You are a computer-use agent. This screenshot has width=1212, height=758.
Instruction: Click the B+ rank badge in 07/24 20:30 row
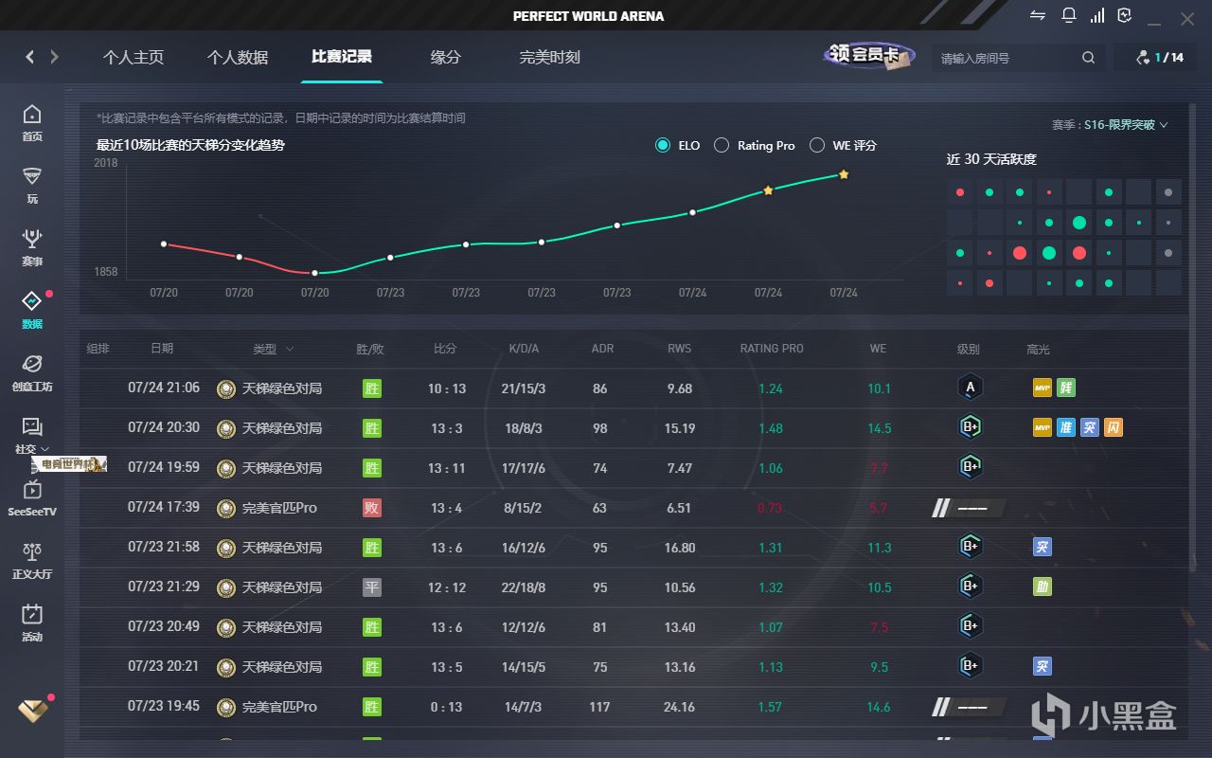969,427
